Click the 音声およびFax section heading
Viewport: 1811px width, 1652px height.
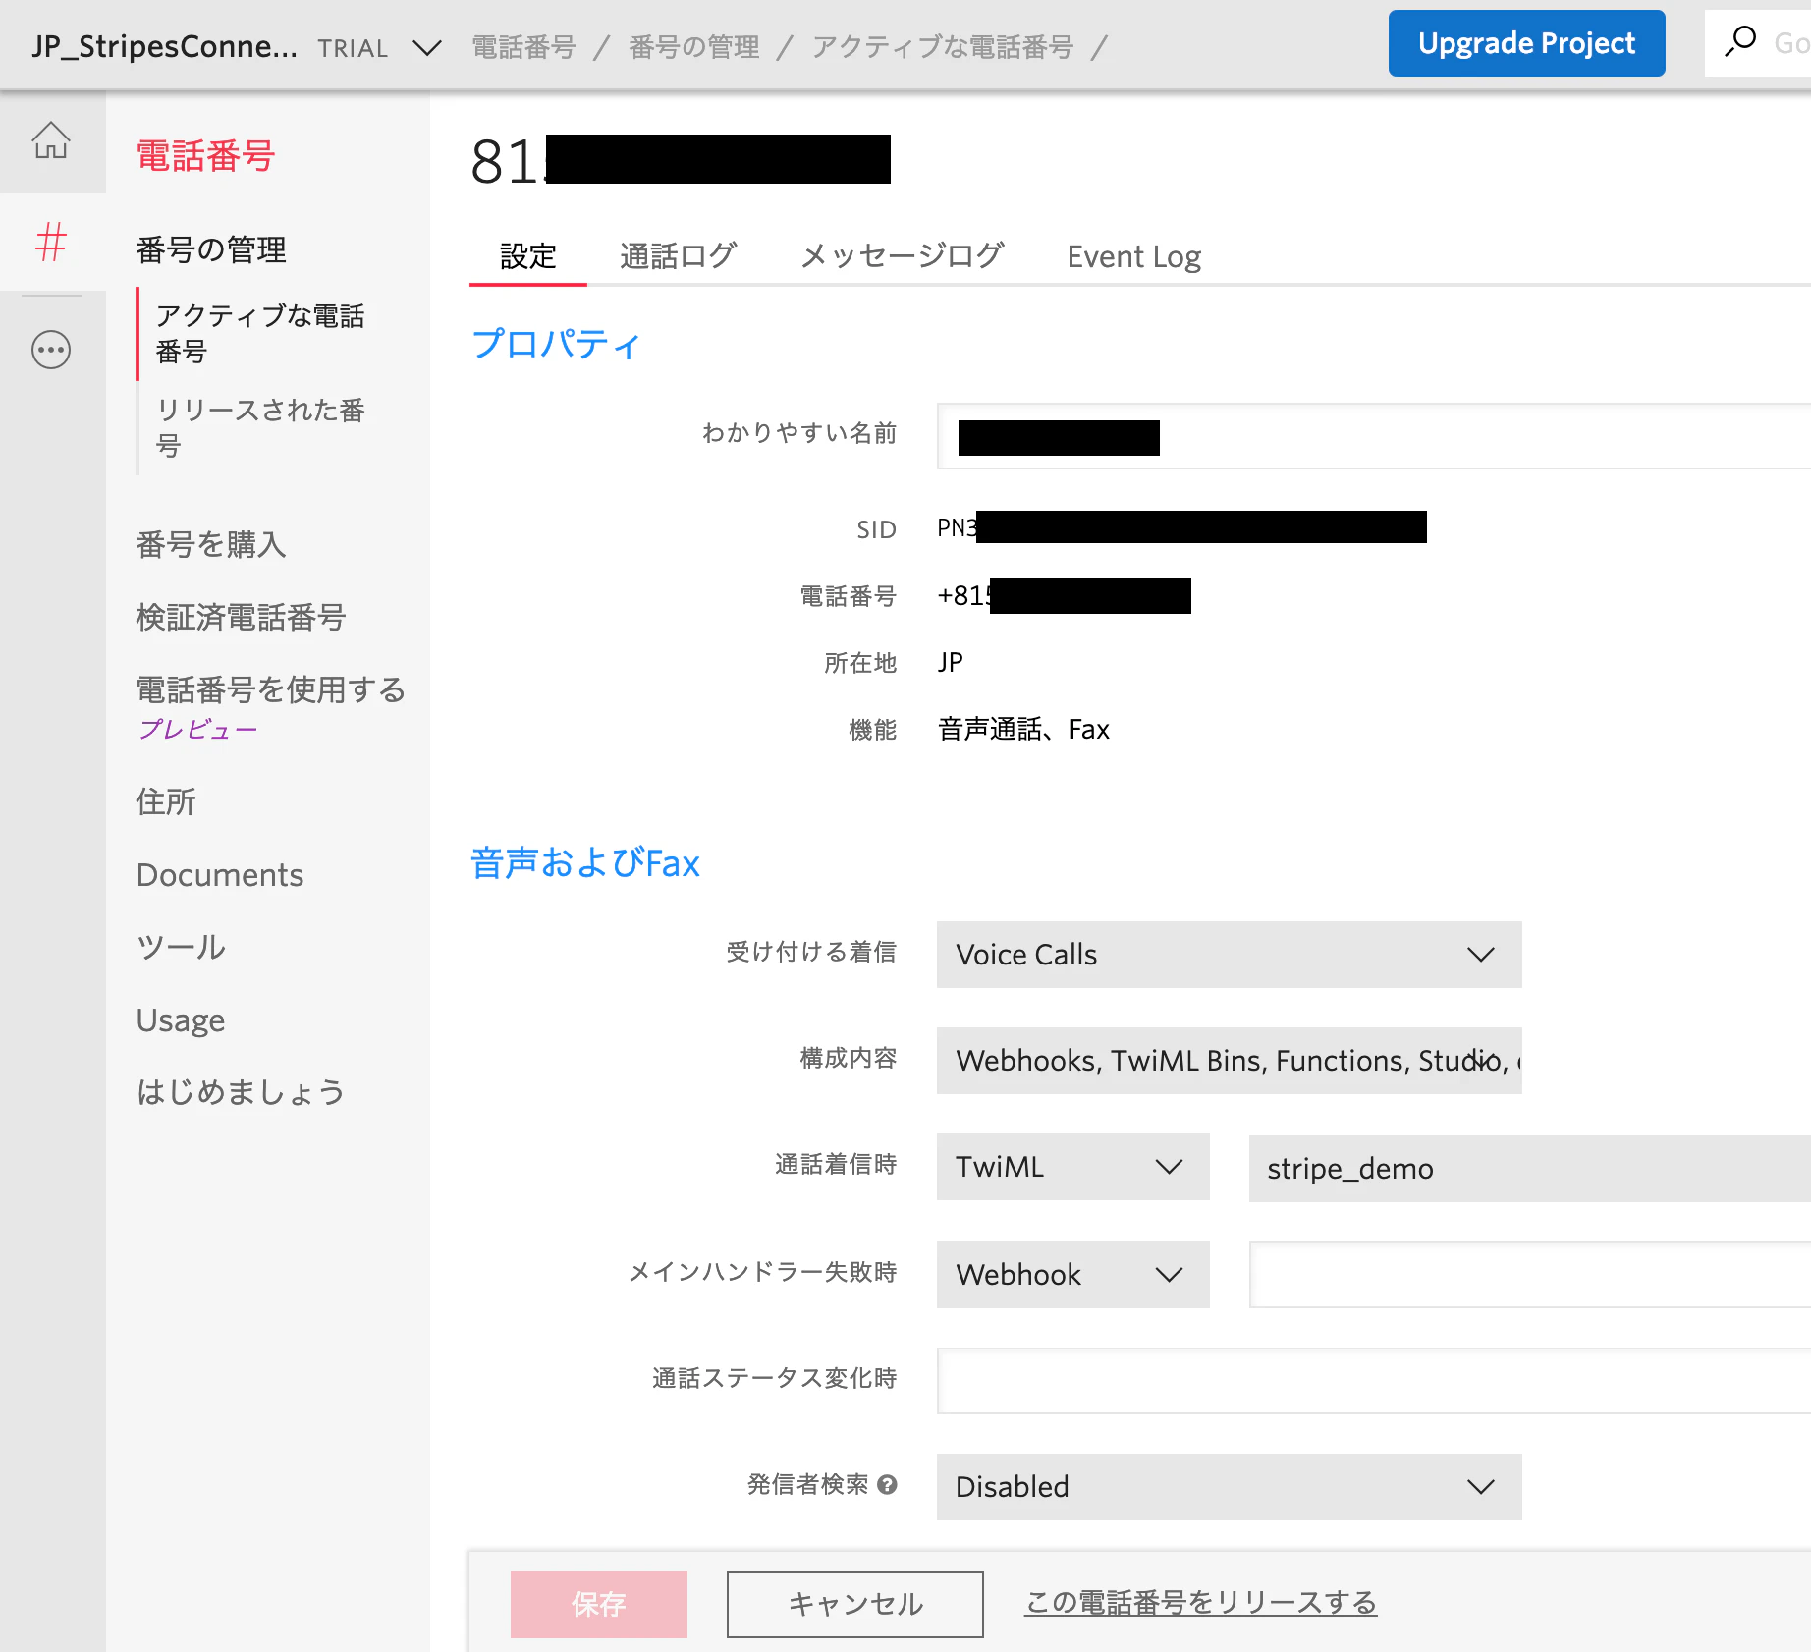coord(585,863)
